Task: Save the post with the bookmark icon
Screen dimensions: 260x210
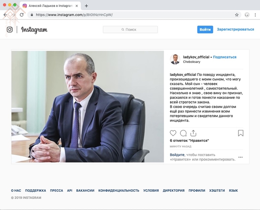Action: tap(240, 133)
